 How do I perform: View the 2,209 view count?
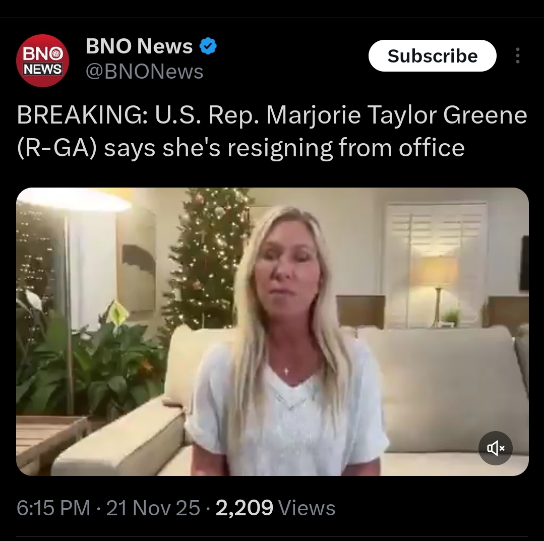[x=244, y=508]
